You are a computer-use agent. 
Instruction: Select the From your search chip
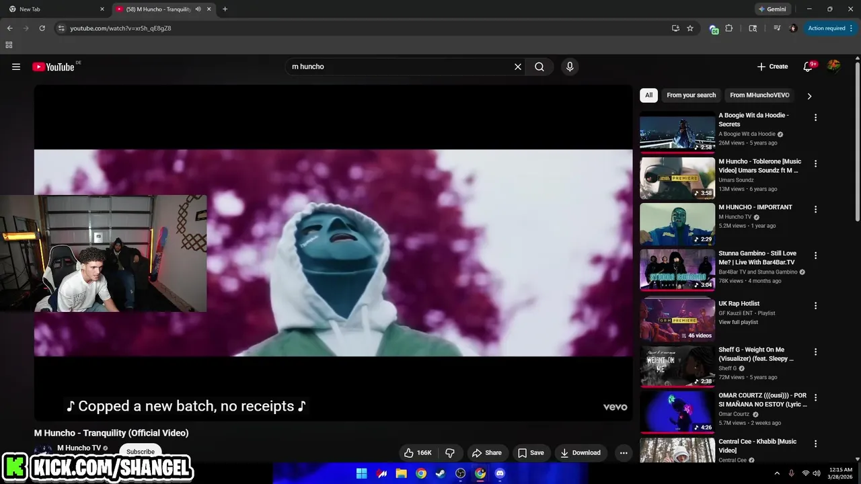tap(691, 95)
